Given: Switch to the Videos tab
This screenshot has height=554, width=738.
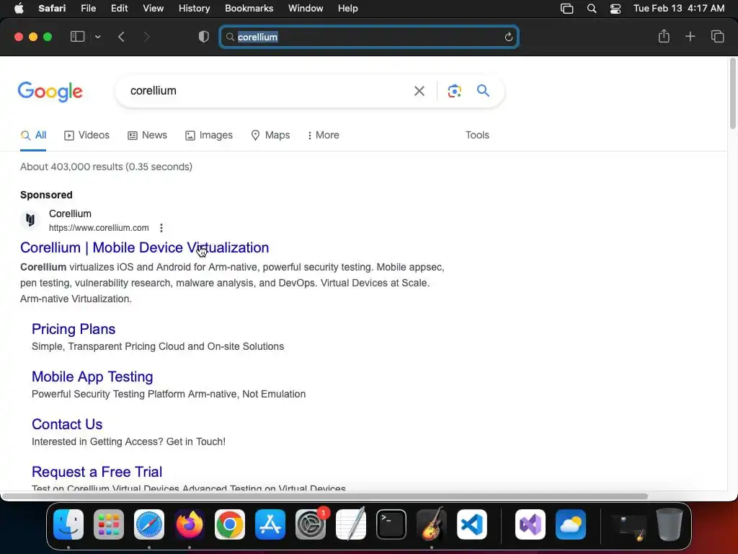Looking at the screenshot, I should 86,135.
